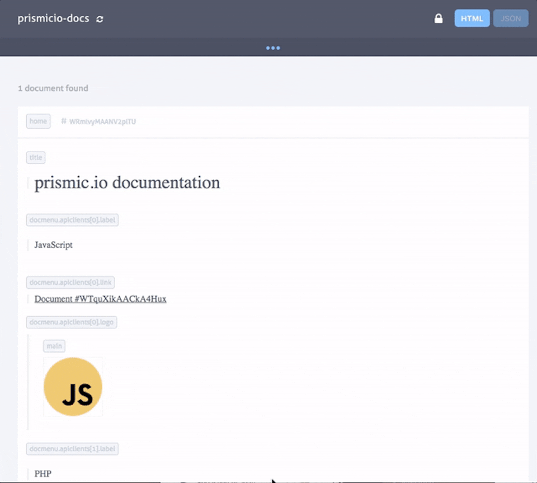This screenshot has height=483, width=537.
Task: Click the prismic.io documentation heading
Action: coord(127,182)
